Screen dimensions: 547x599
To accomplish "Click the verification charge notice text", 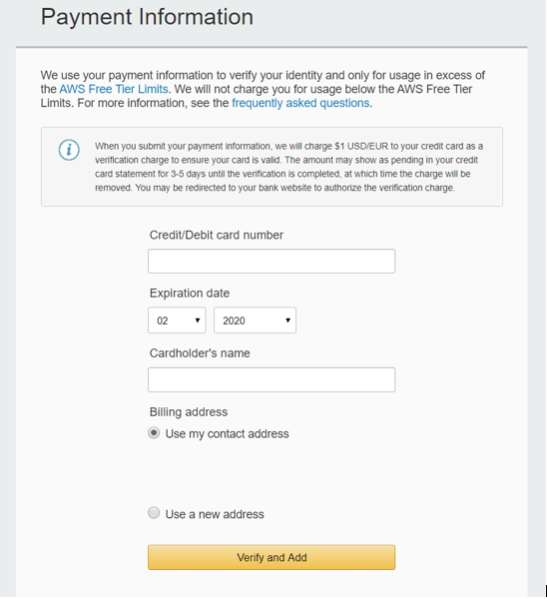I will point(288,167).
